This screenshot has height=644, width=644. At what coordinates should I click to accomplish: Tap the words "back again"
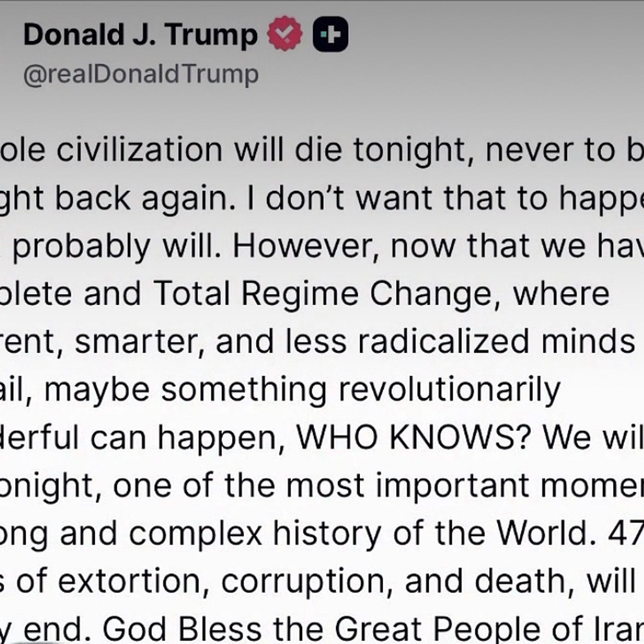click(x=145, y=198)
